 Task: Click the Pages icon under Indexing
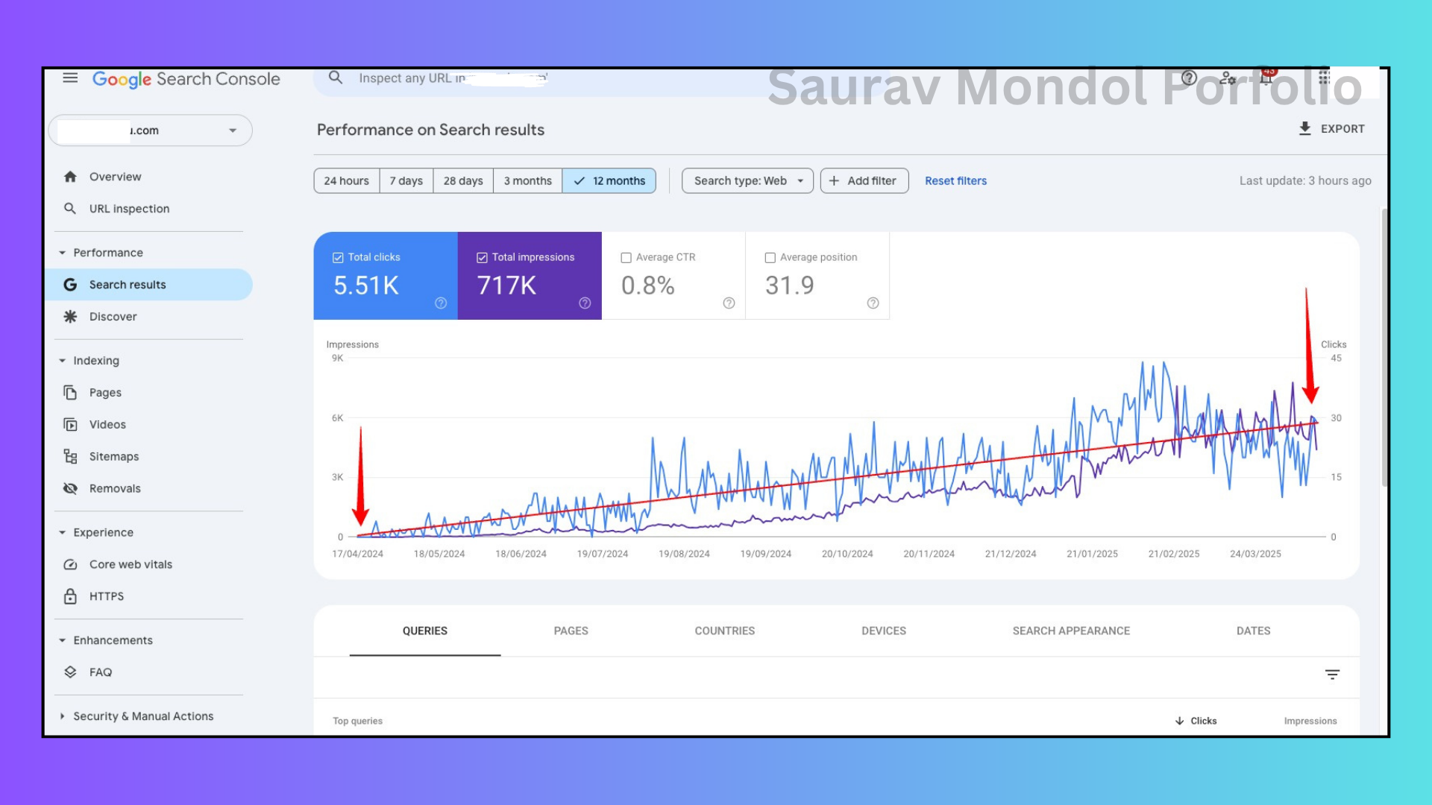(x=70, y=393)
